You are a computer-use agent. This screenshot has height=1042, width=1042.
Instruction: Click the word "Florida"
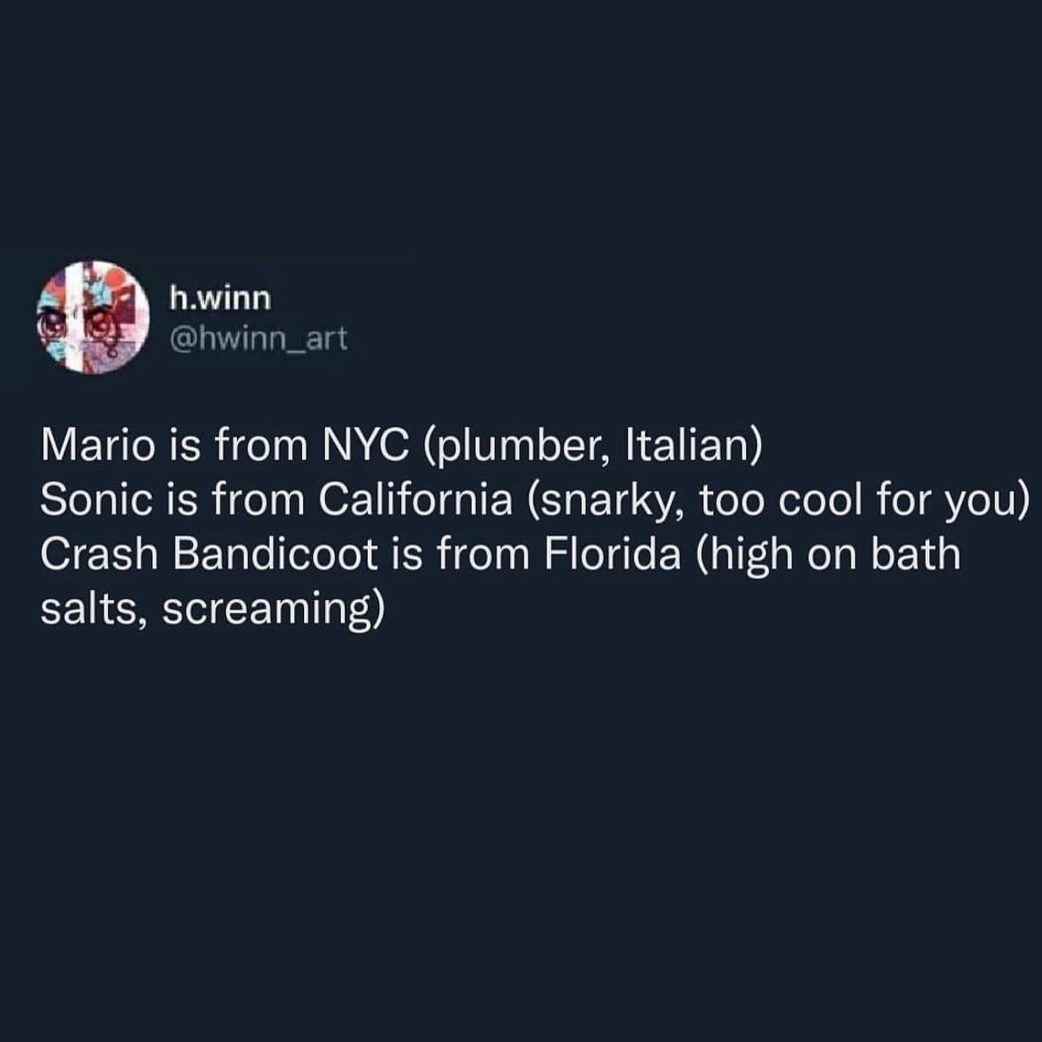612,554
